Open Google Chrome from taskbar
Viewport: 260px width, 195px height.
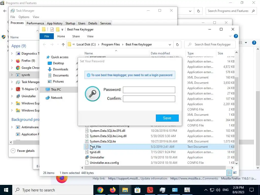(x=100, y=190)
